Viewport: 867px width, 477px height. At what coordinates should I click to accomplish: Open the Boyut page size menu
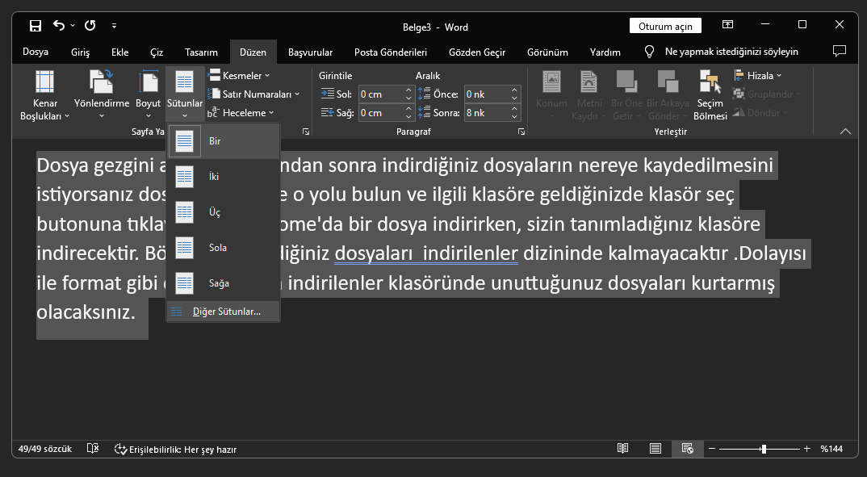(149, 94)
